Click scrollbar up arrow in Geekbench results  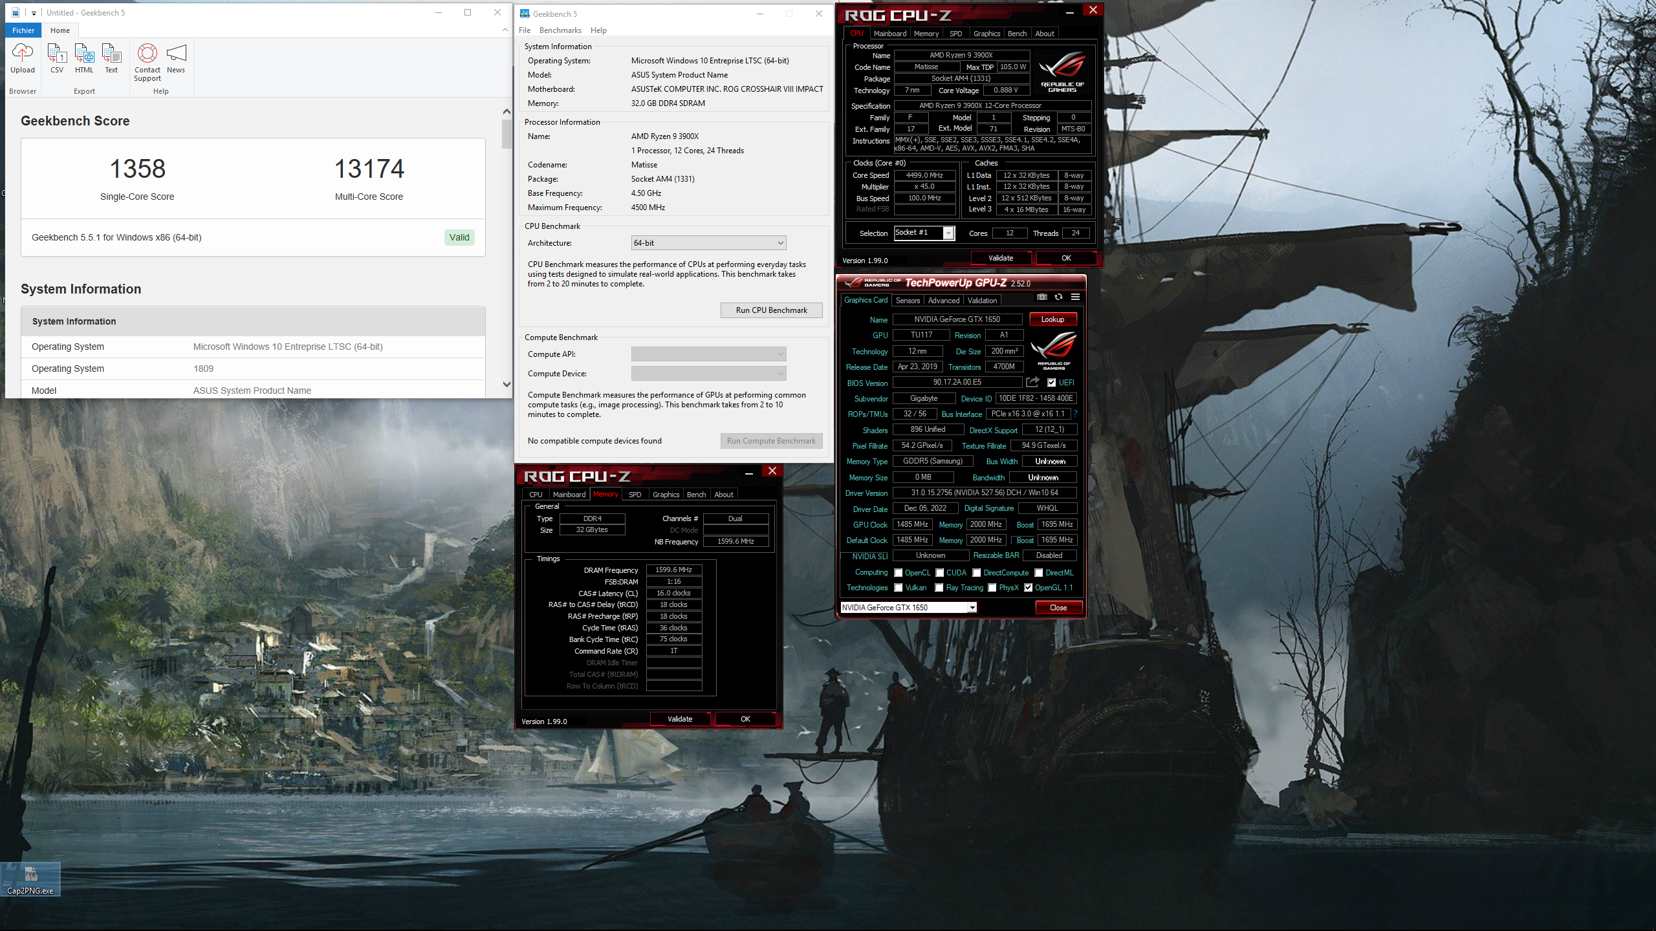pos(507,112)
